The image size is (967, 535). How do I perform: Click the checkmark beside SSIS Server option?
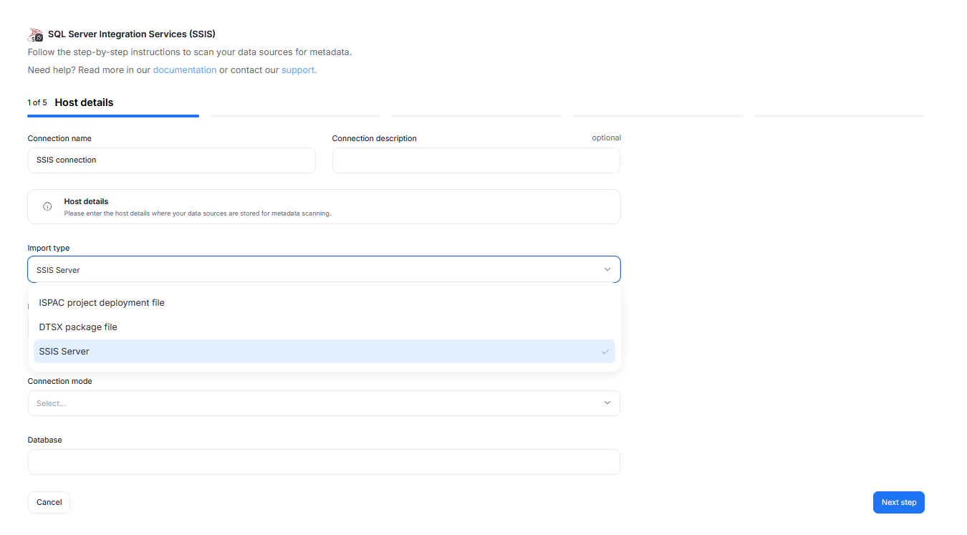coord(605,352)
